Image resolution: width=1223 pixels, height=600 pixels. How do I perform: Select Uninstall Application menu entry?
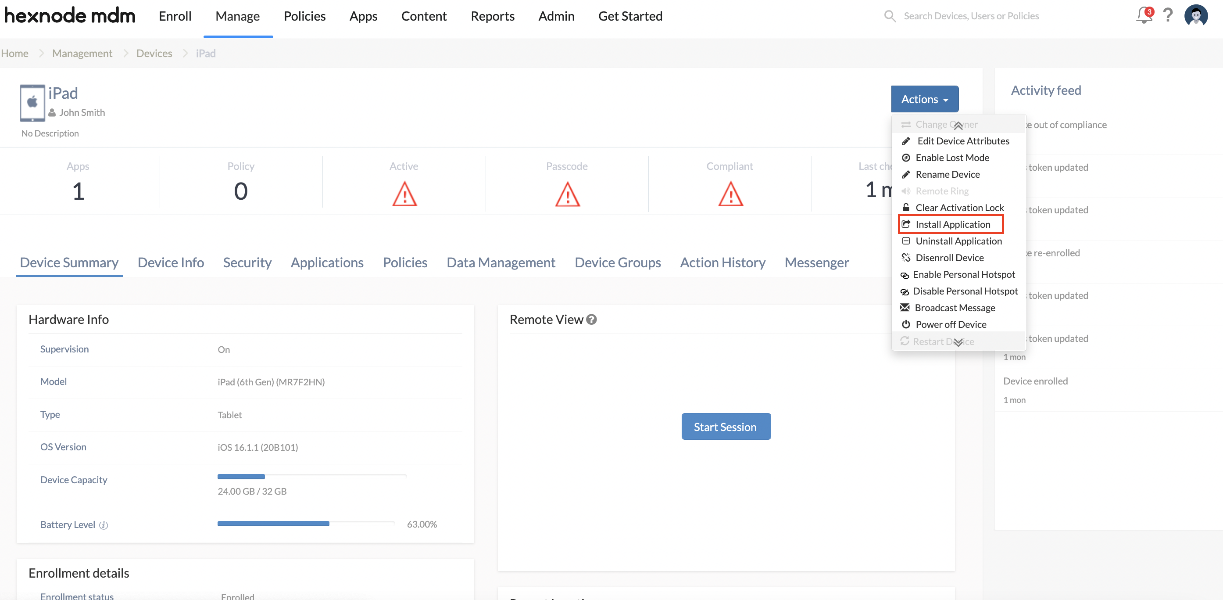click(958, 241)
